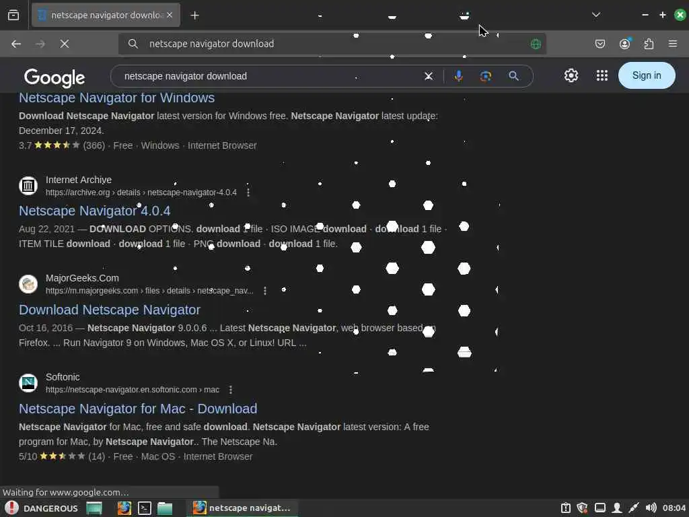Launch Firefox from taskbar launcher
This screenshot has height=517, width=689.
click(x=124, y=508)
